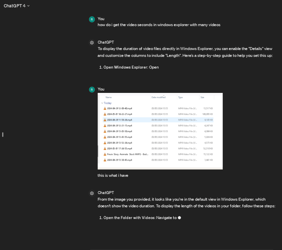This screenshot has width=282, height=250.
Task: Select file name 2024-04-29 13-43-55.mp4
Action: (x=120, y=137)
